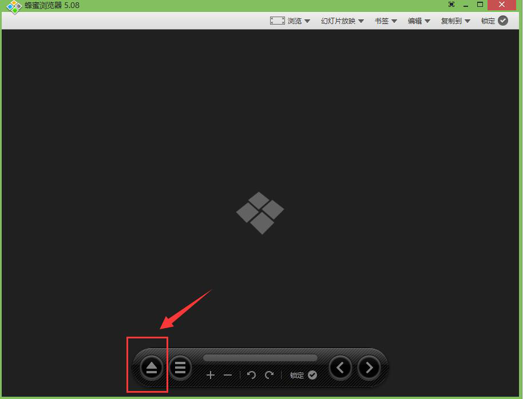Screen dimensions: 523x399
Task: Open the 浏览 dropdown menu
Action: pos(299,21)
